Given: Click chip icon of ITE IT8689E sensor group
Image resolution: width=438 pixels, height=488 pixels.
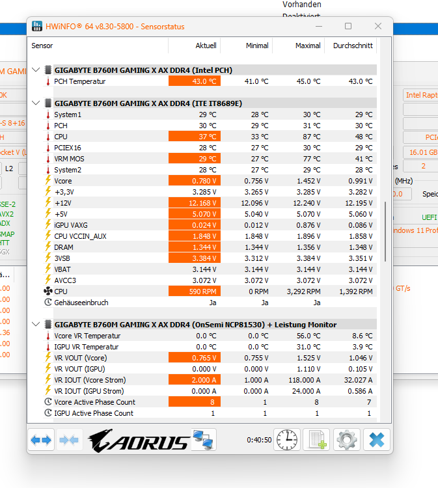Looking at the screenshot, I should coord(48,103).
